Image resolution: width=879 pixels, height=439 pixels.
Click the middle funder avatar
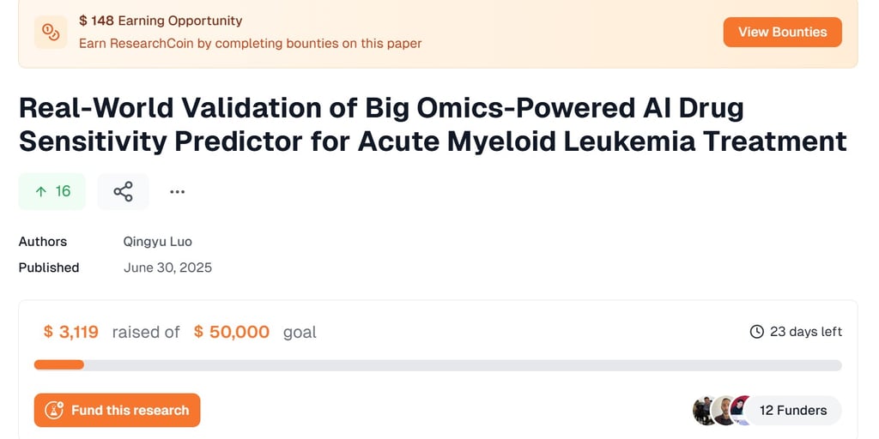[724, 411]
